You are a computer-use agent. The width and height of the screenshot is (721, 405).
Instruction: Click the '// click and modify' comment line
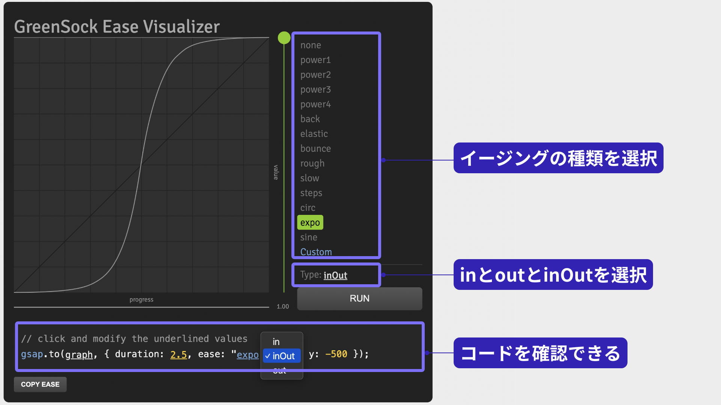point(134,339)
